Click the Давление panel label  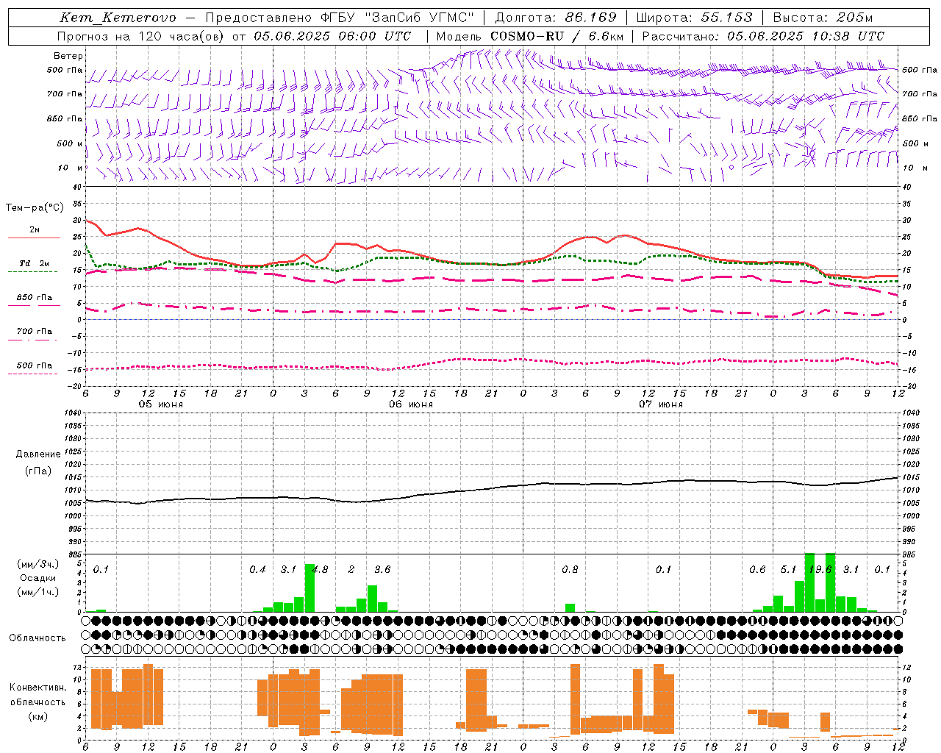pos(38,454)
